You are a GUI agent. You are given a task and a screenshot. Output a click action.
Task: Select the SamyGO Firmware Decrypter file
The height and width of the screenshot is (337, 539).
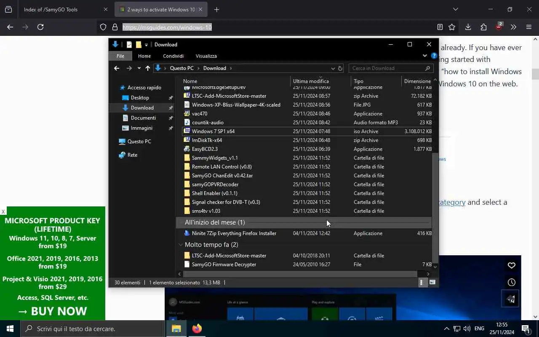tap(307, 265)
